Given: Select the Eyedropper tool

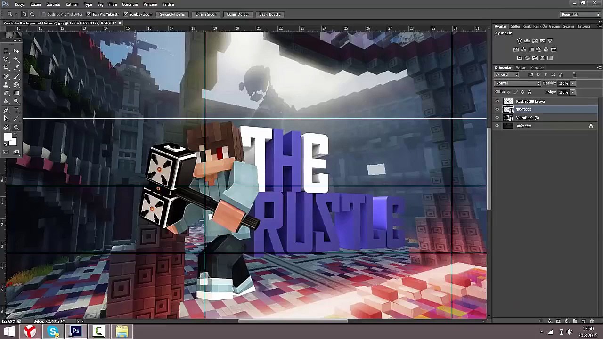Looking at the screenshot, I should 16,68.
